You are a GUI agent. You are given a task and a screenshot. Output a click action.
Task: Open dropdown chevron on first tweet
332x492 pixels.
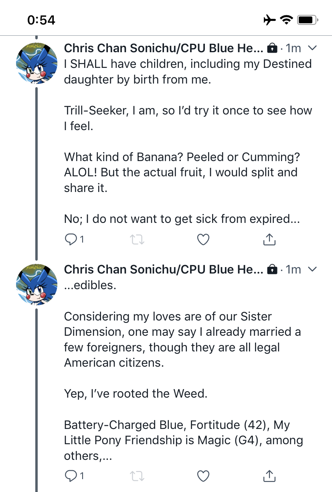pos(312,48)
